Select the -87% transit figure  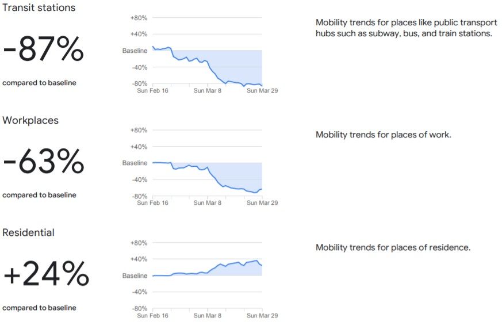click(44, 50)
